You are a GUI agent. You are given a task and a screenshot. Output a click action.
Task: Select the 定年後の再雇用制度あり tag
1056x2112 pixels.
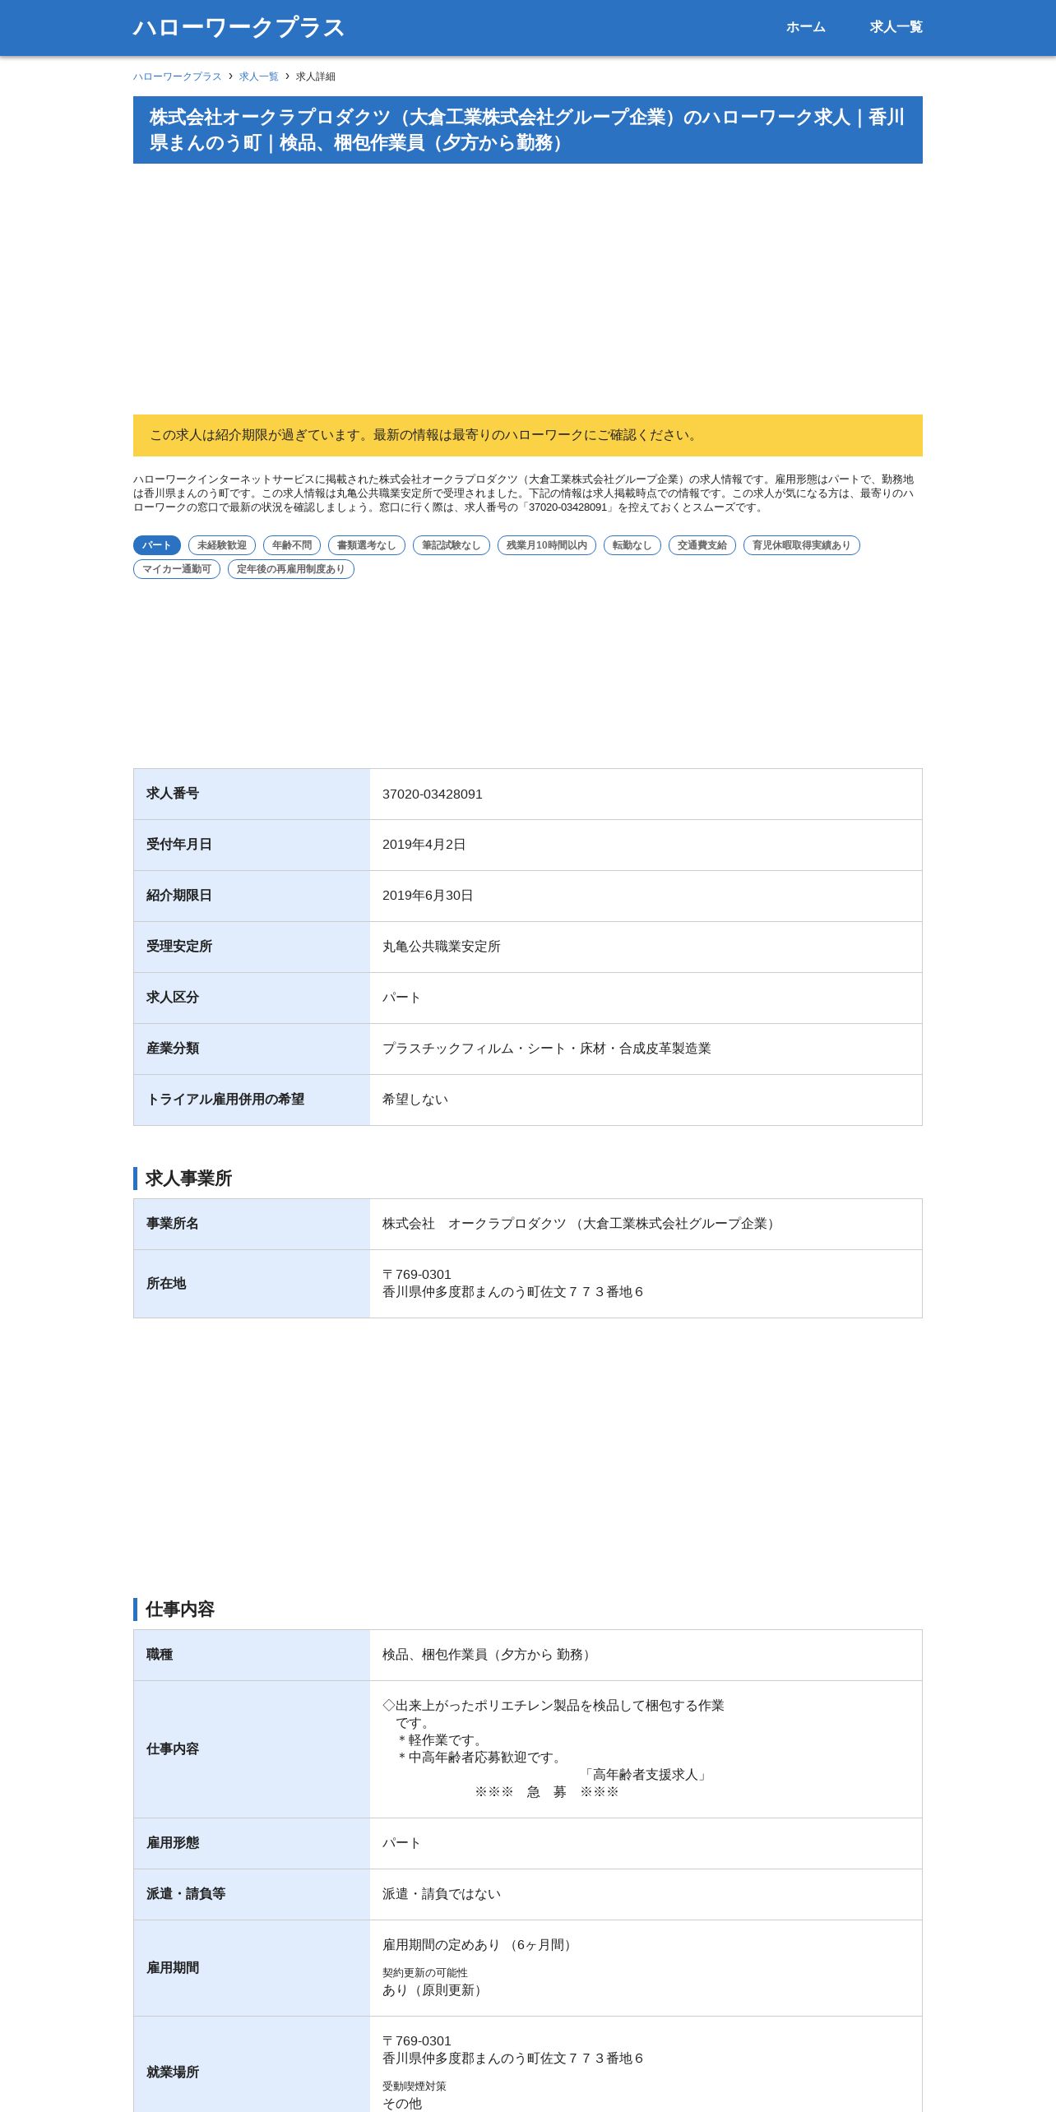tap(291, 569)
